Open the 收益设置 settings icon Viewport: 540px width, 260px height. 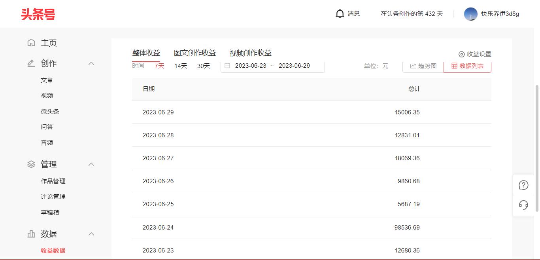(462, 54)
